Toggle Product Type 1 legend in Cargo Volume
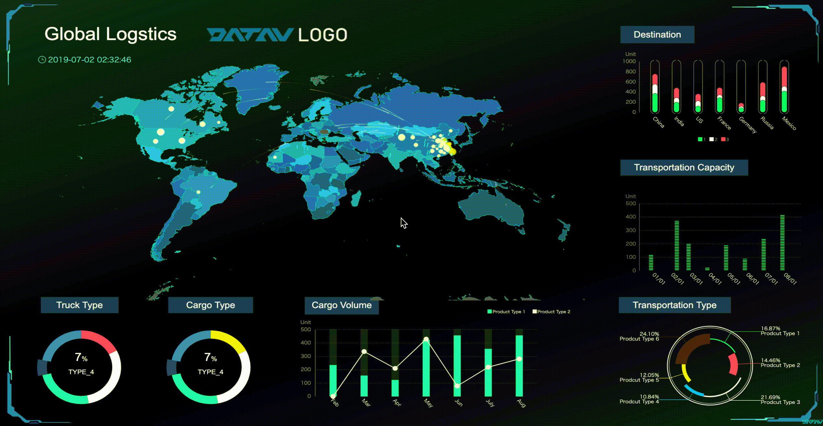Viewport: 823px width, 426px height. (x=506, y=312)
